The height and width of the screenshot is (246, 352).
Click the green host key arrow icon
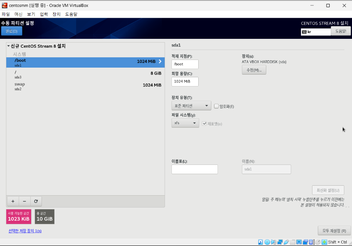(x=324, y=242)
